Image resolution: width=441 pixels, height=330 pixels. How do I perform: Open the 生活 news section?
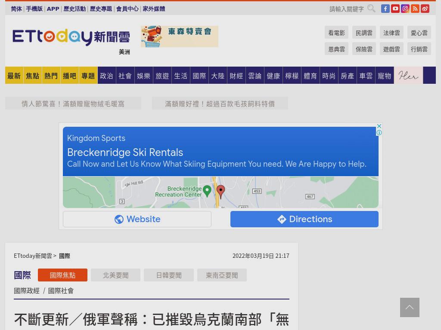[x=181, y=75]
